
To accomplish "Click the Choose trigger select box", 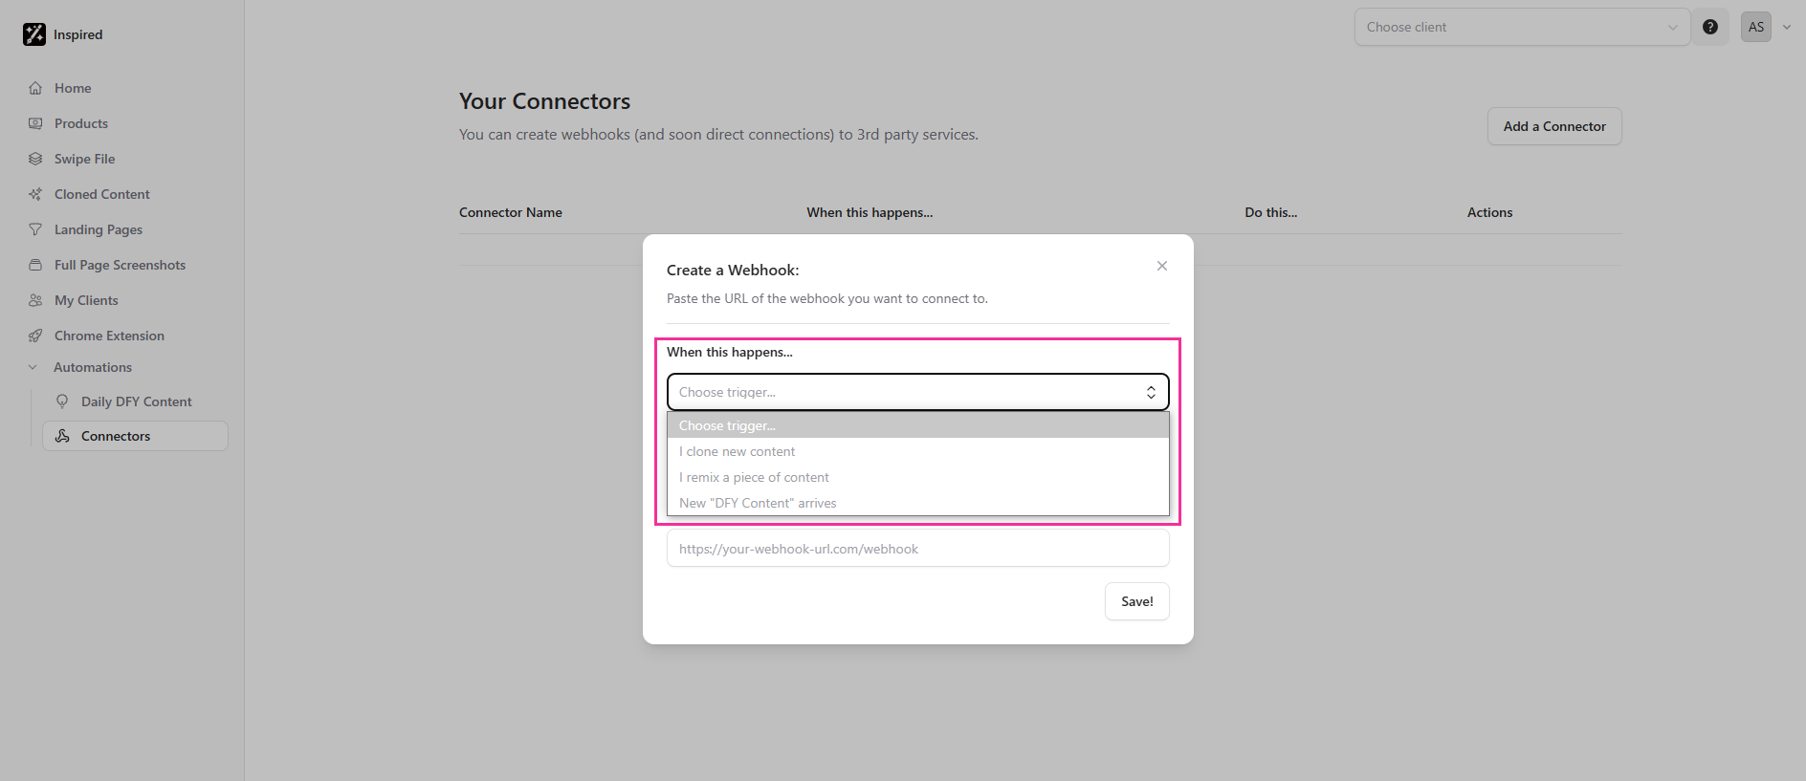I will (x=918, y=392).
